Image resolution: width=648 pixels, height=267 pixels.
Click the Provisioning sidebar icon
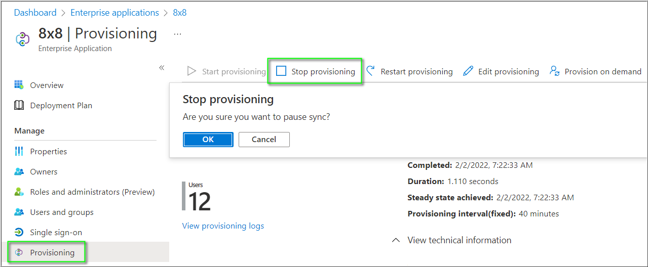[x=19, y=252]
